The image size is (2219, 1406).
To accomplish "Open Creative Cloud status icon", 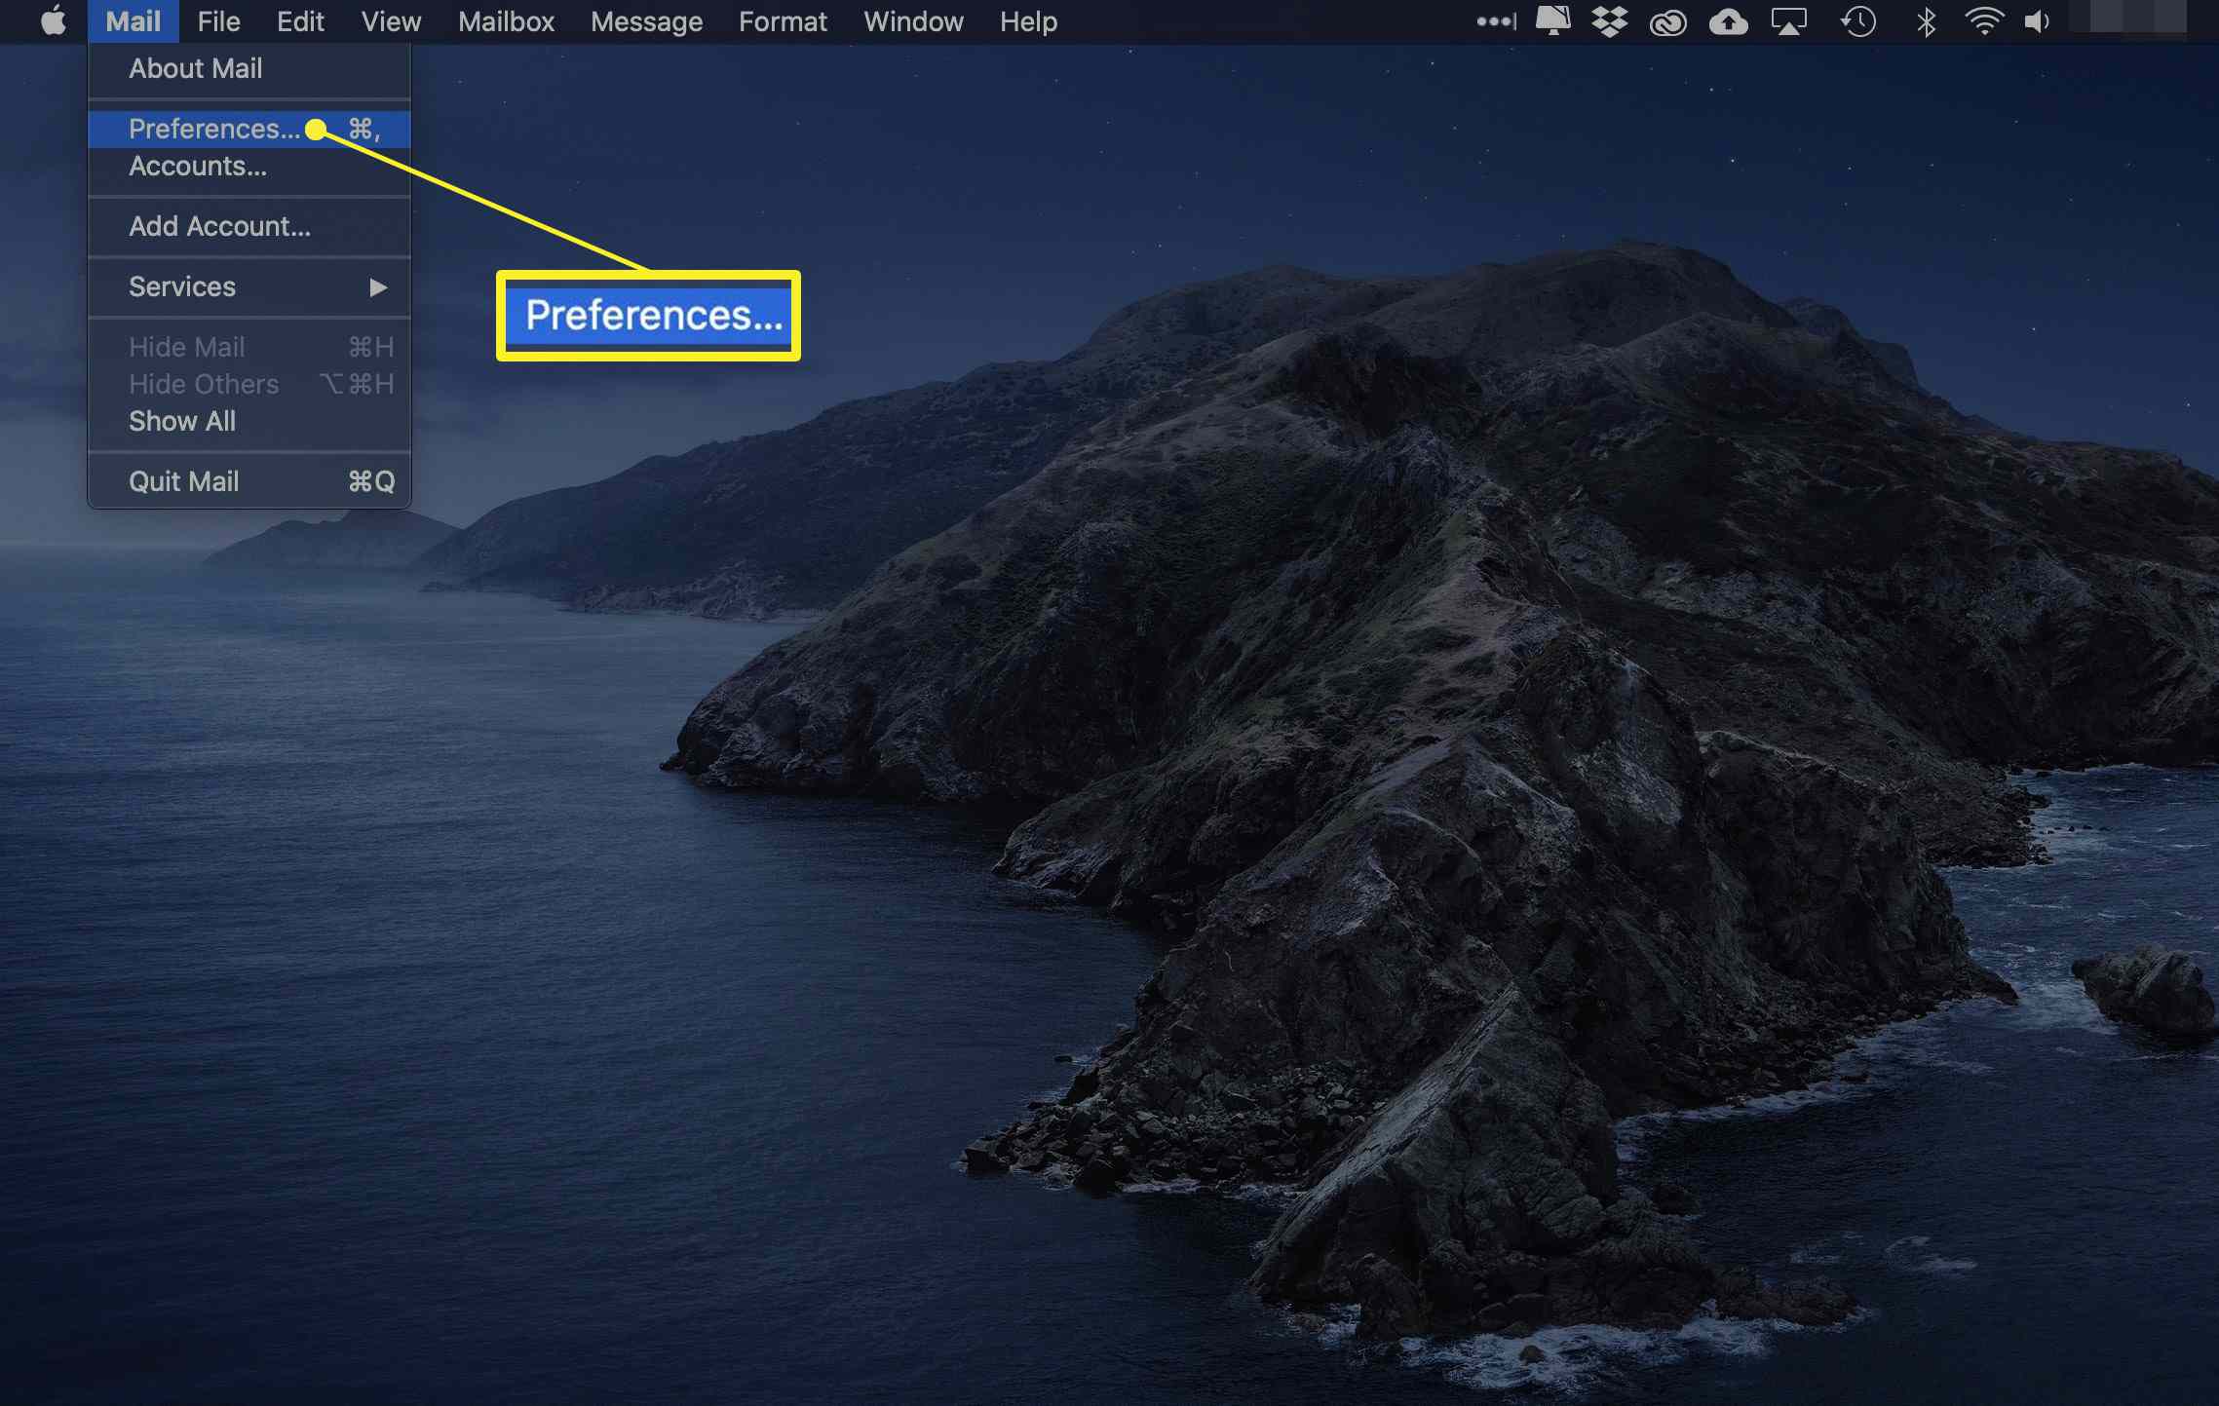I will point(1668,21).
